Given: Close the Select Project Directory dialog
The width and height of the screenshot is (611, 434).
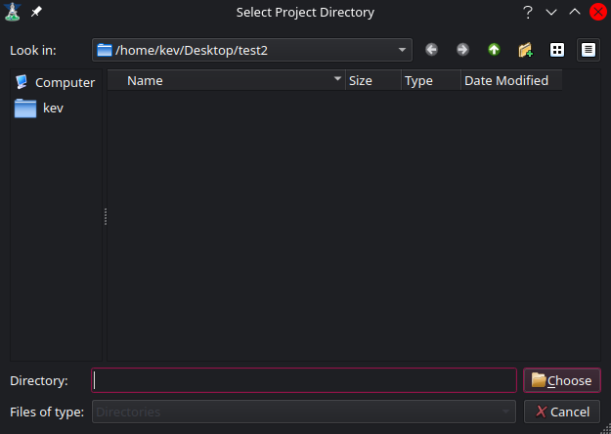Looking at the screenshot, I should [598, 12].
